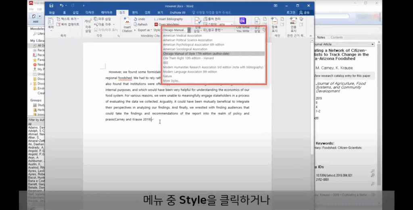Switch to the 삽입 ribbon tab
The image size is (413, 210).
[75, 12]
